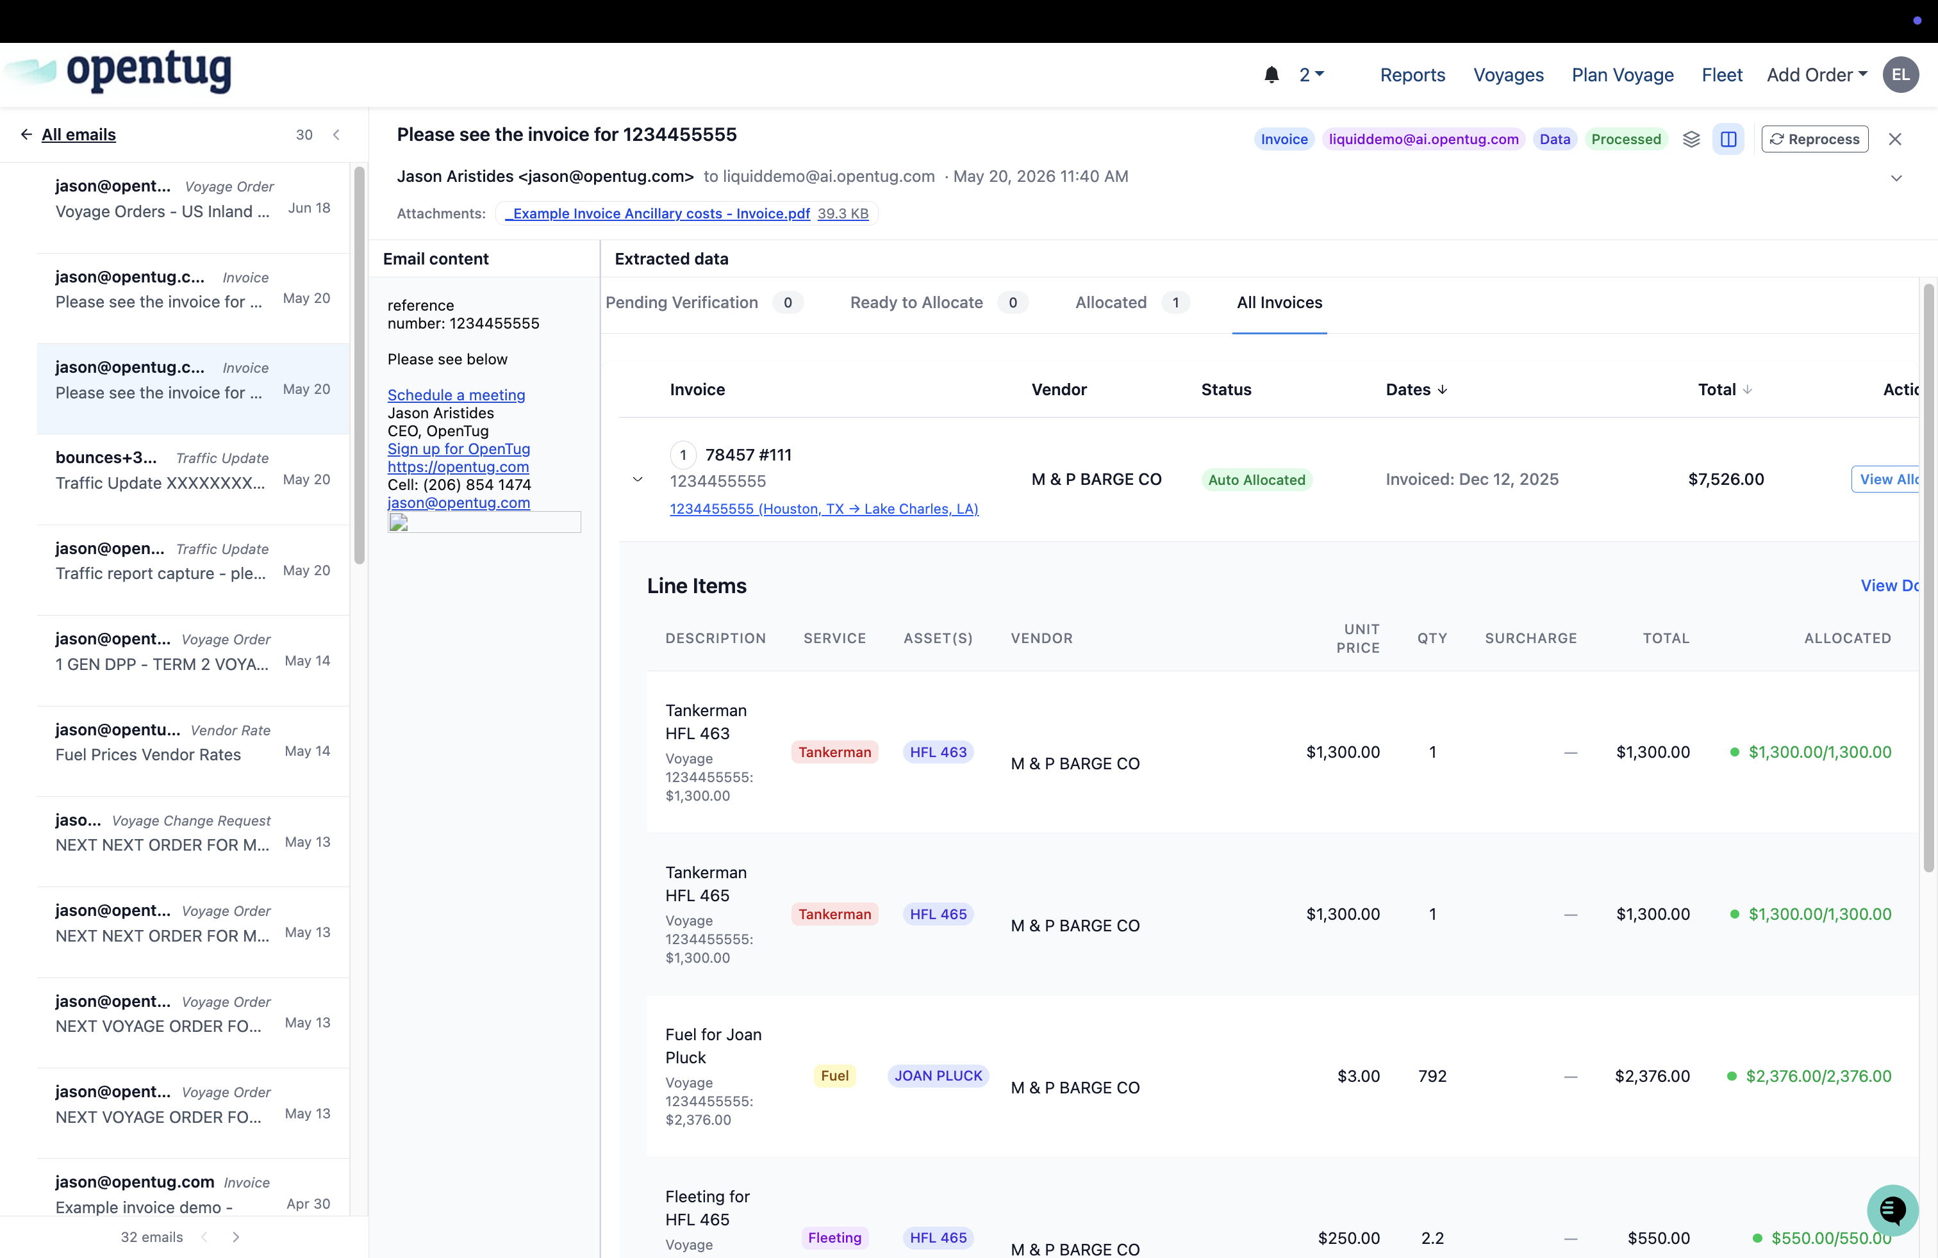Screen dimensions: 1938x1258
Task: Click the liquiddemo@ai.opentug.com badge
Action: point(1423,139)
